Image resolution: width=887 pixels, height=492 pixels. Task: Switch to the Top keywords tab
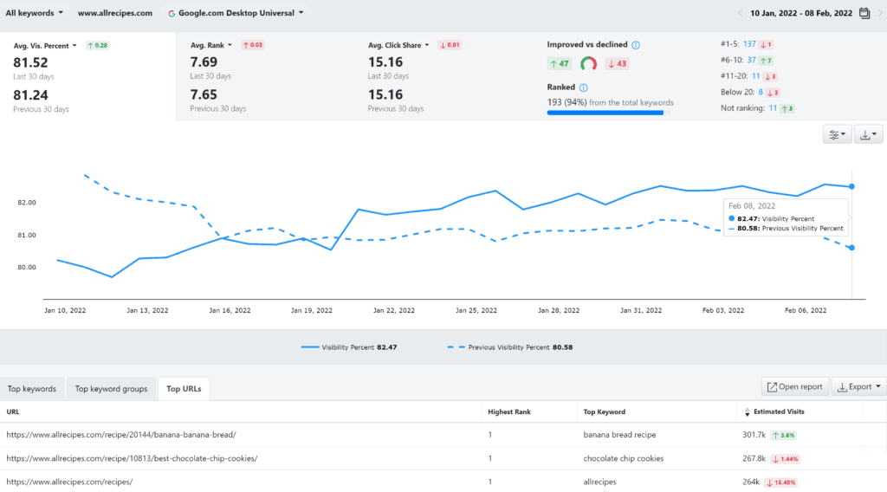coord(32,389)
